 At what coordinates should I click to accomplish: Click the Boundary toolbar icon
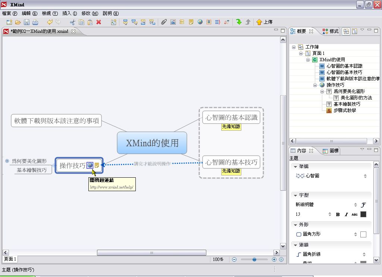click(209, 22)
